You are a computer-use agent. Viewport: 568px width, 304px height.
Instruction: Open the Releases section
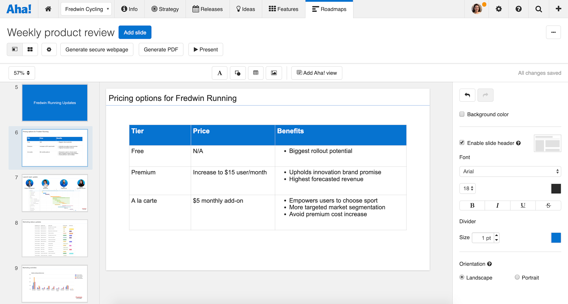(x=208, y=9)
